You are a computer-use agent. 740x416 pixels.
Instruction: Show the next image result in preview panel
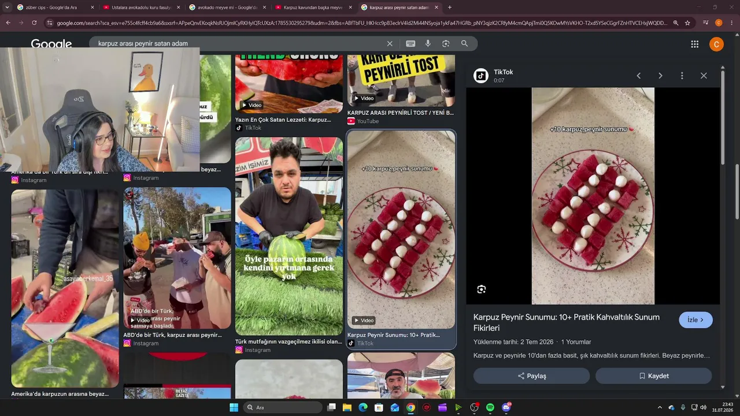[660, 76]
